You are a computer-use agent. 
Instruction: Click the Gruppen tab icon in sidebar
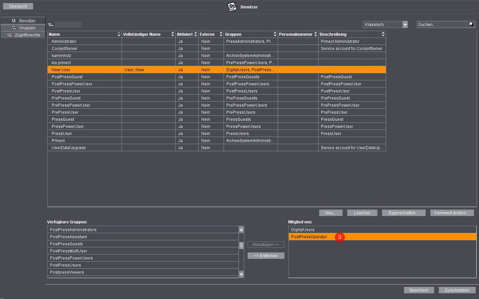click(14, 28)
